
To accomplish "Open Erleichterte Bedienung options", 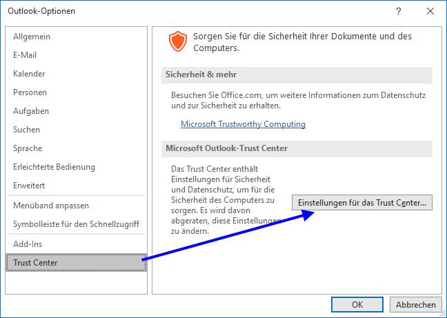I will pos(54,167).
